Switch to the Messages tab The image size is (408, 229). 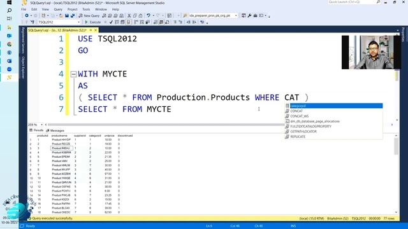coord(55,130)
